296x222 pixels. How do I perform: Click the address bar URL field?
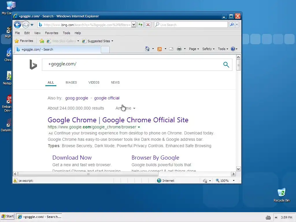click(x=84, y=25)
